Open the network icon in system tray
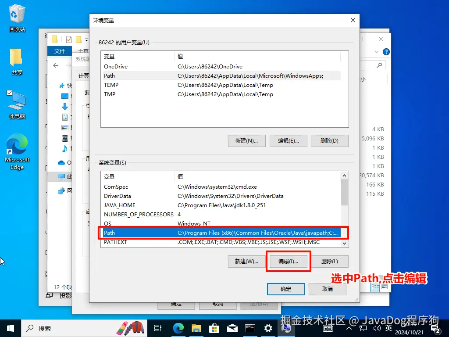This screenshot has height=337, width=449. tap(363, 328)
